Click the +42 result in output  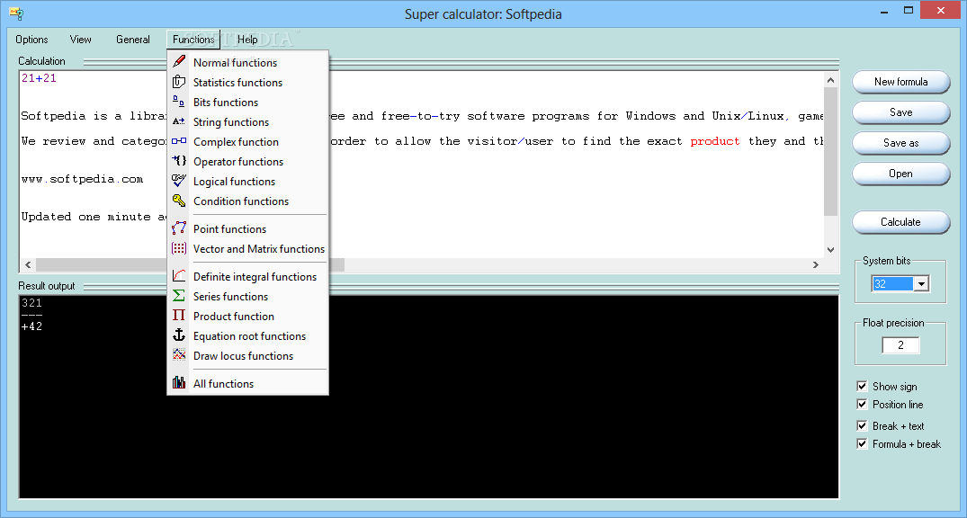click(x=32, y=326)
